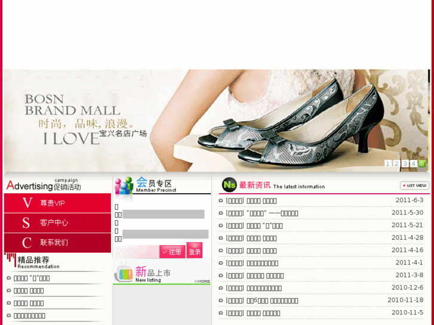434x325 pixels.
Task: Open the >>MORE link for new listings
Action: (x=202, y=281)
